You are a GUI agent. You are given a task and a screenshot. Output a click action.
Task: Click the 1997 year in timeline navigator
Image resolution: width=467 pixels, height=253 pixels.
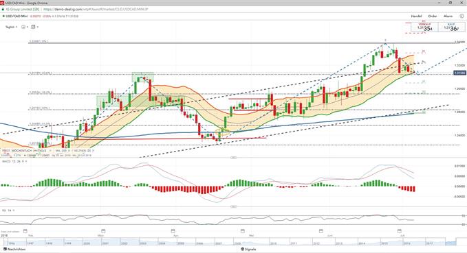pyautogui.click(x=31, y=243)
